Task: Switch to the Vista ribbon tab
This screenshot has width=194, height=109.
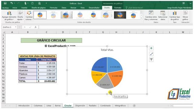Action: pos(82,8)
